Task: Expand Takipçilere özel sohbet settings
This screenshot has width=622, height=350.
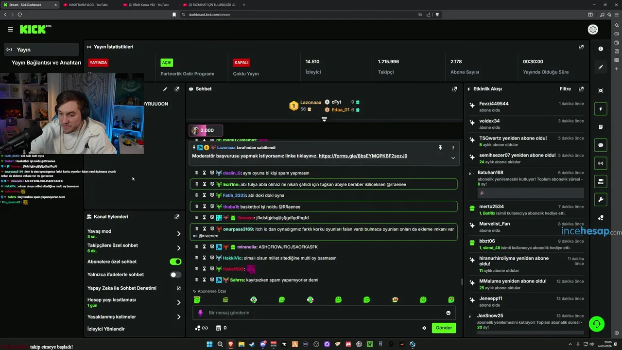Action: click(x=178, y=248)
